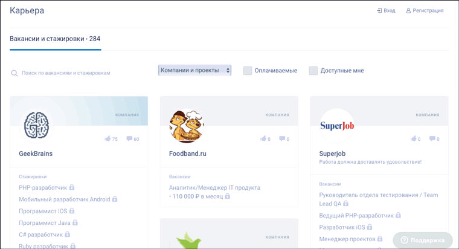This screenshot has width=459, height=249.
Task: Open the Менеджер проектов vacancy
Action: click(x=347, y=239)
